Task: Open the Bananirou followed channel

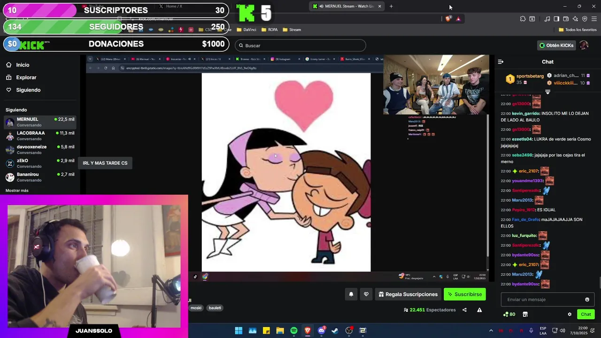Action: [40, 177]
